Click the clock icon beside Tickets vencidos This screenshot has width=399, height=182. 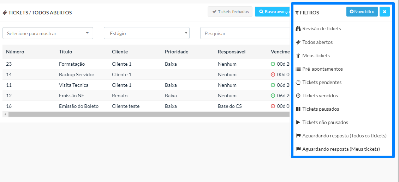pyautogui.click(x=298, y=96)
